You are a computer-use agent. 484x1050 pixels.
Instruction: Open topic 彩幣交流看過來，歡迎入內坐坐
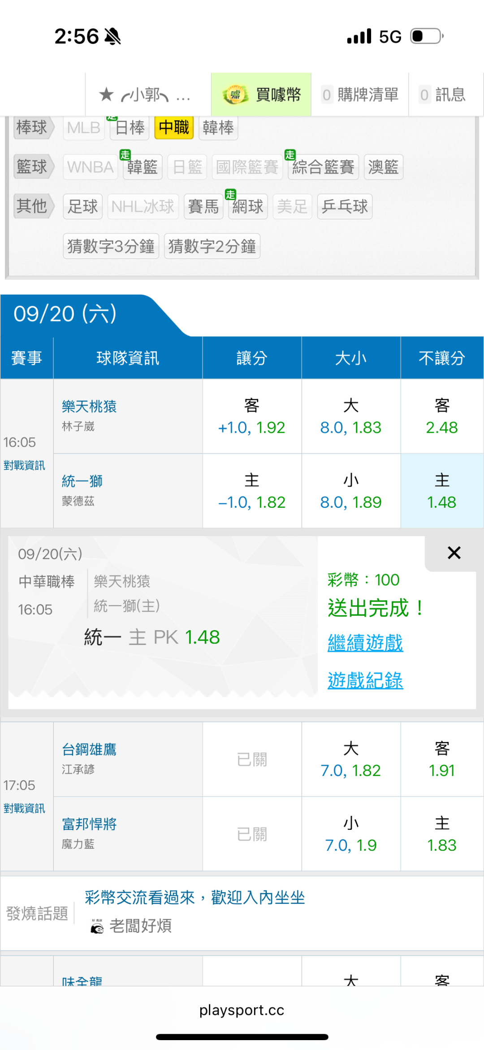195,898
